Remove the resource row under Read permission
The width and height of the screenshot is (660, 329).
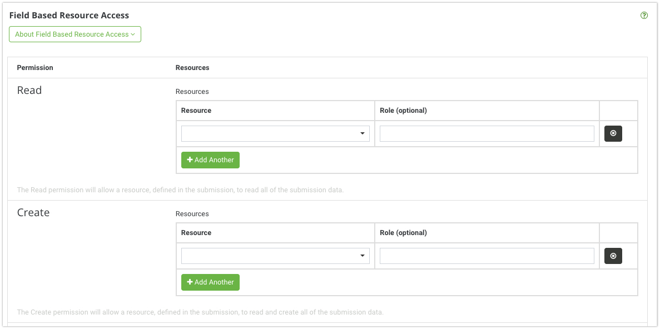613,133
